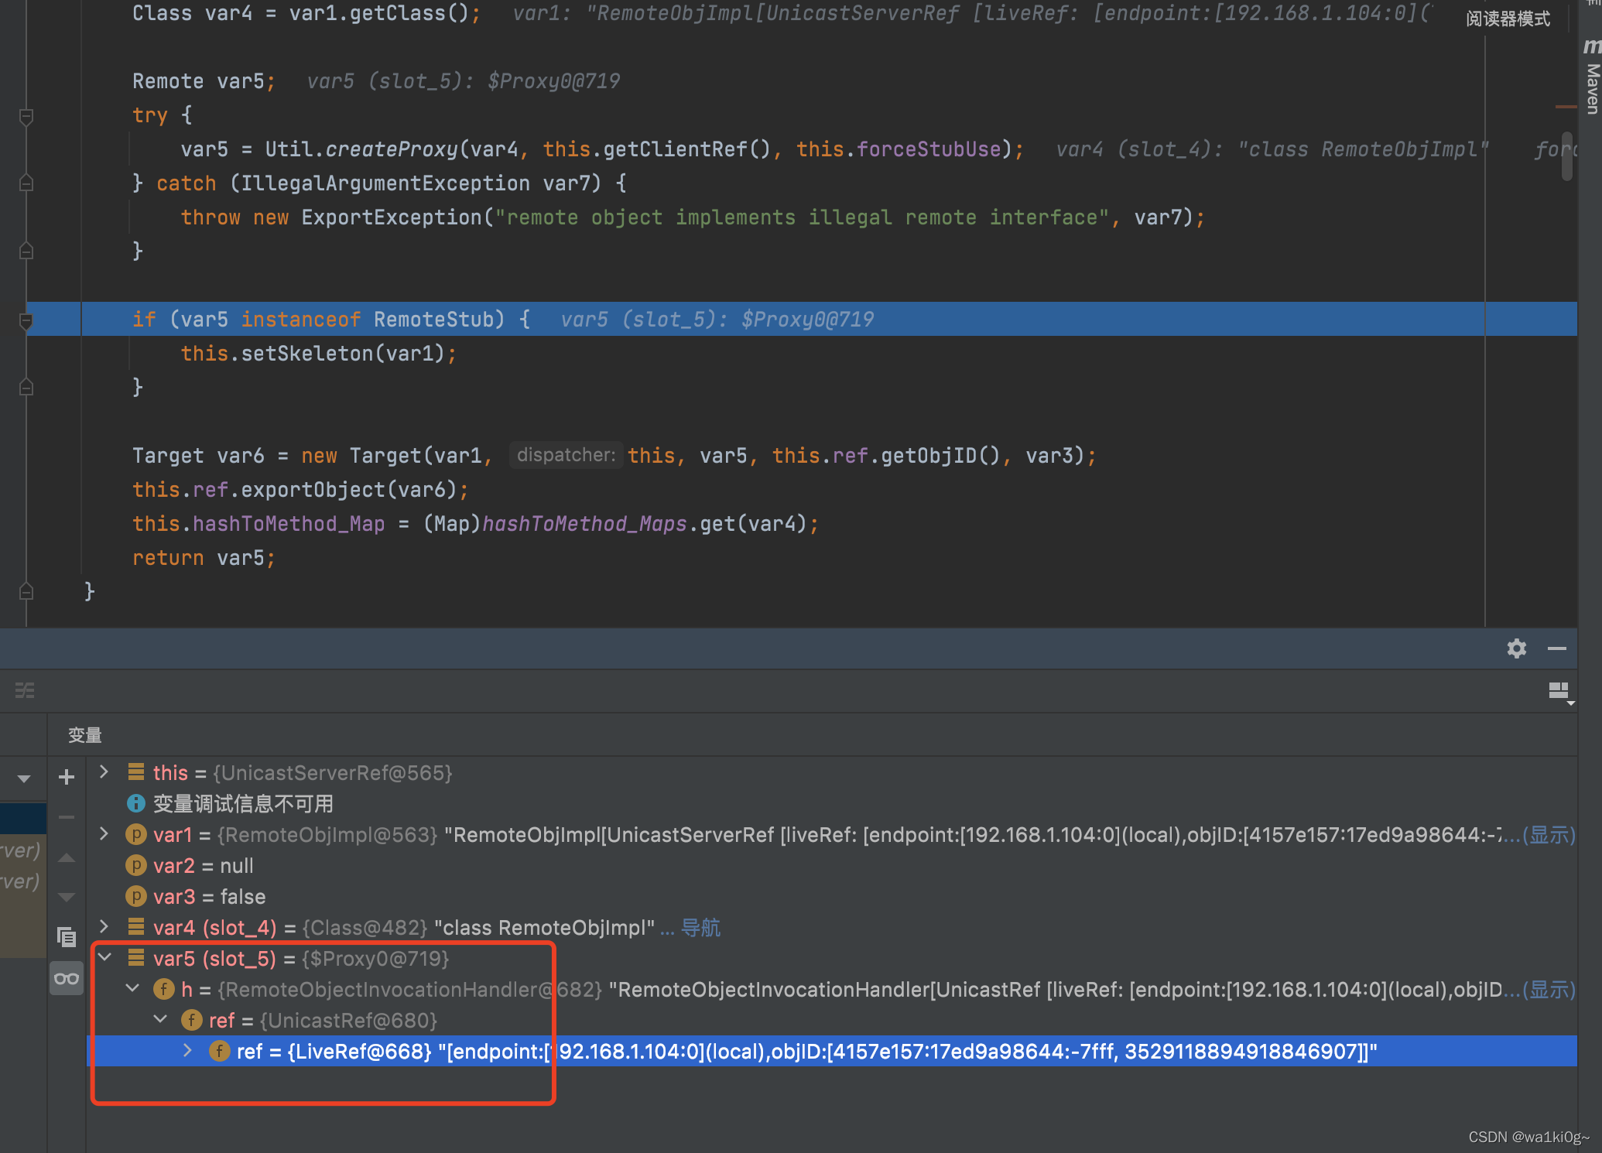The height and width of the screenshot is (1153, 1602).
Task: Click the editor vertical scrollbar thumb
Action: point(1568,156)
